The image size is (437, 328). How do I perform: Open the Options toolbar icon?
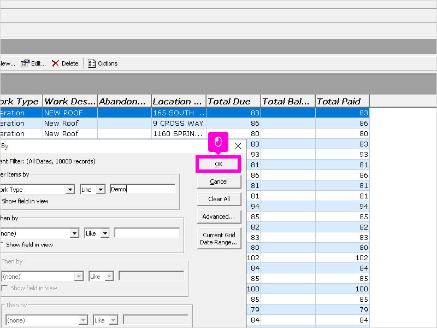[x=92, y=63]
